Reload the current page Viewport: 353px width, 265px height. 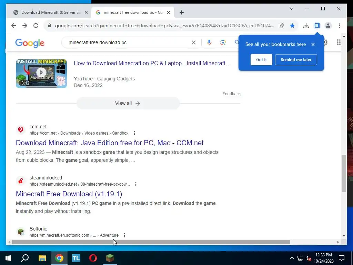[36, 26]
